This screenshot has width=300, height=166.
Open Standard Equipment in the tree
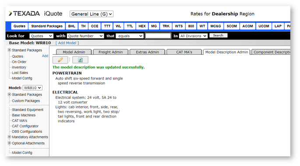coord(28,110)
